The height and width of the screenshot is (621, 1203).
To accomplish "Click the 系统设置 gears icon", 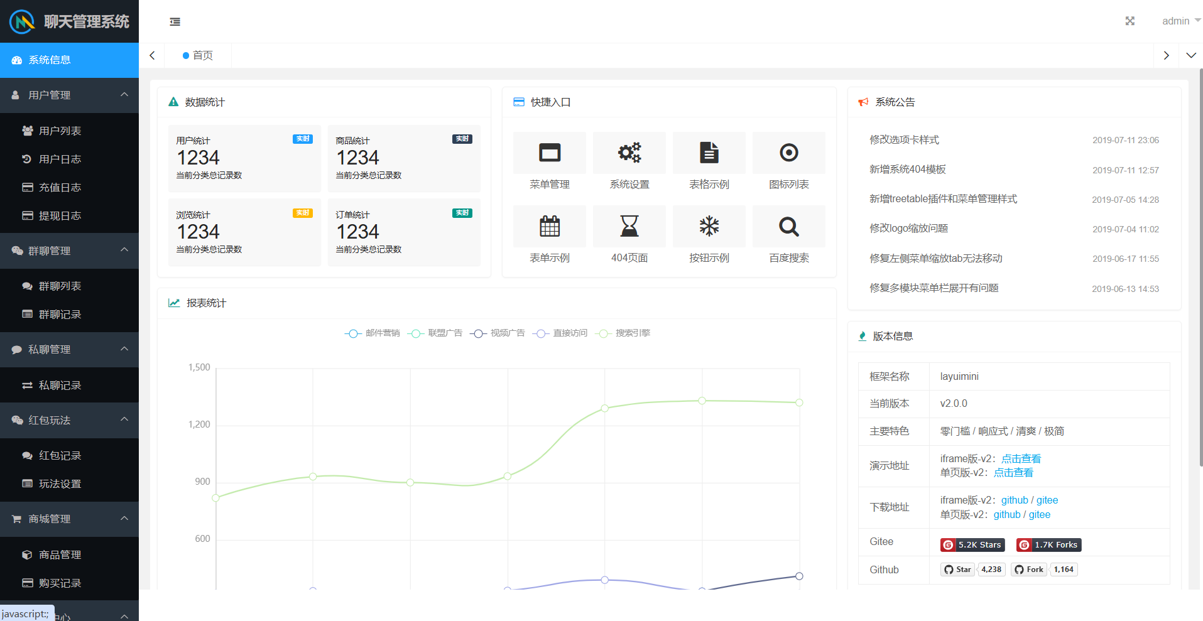I will pyautogui.click(x=629, y=153).
